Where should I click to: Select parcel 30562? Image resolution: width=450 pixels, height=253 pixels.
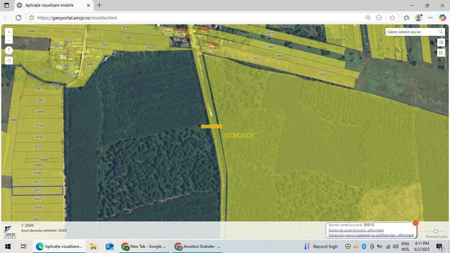32,32
